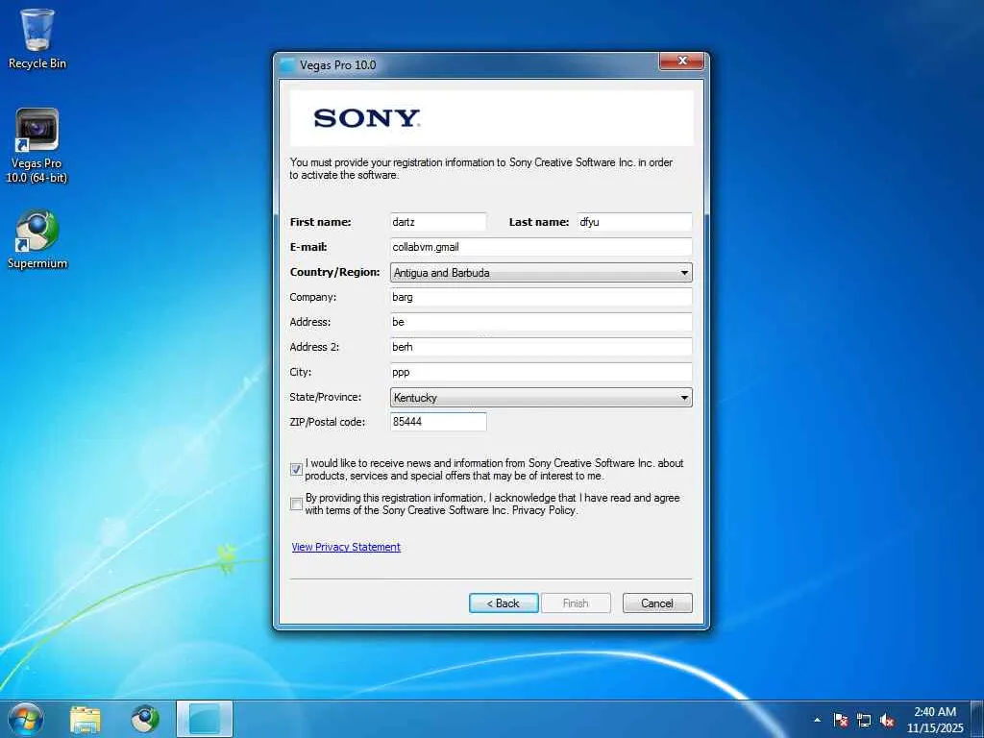984x738 pixels.
Task: Show hidden system tray icons
Action: click(817, 720)
